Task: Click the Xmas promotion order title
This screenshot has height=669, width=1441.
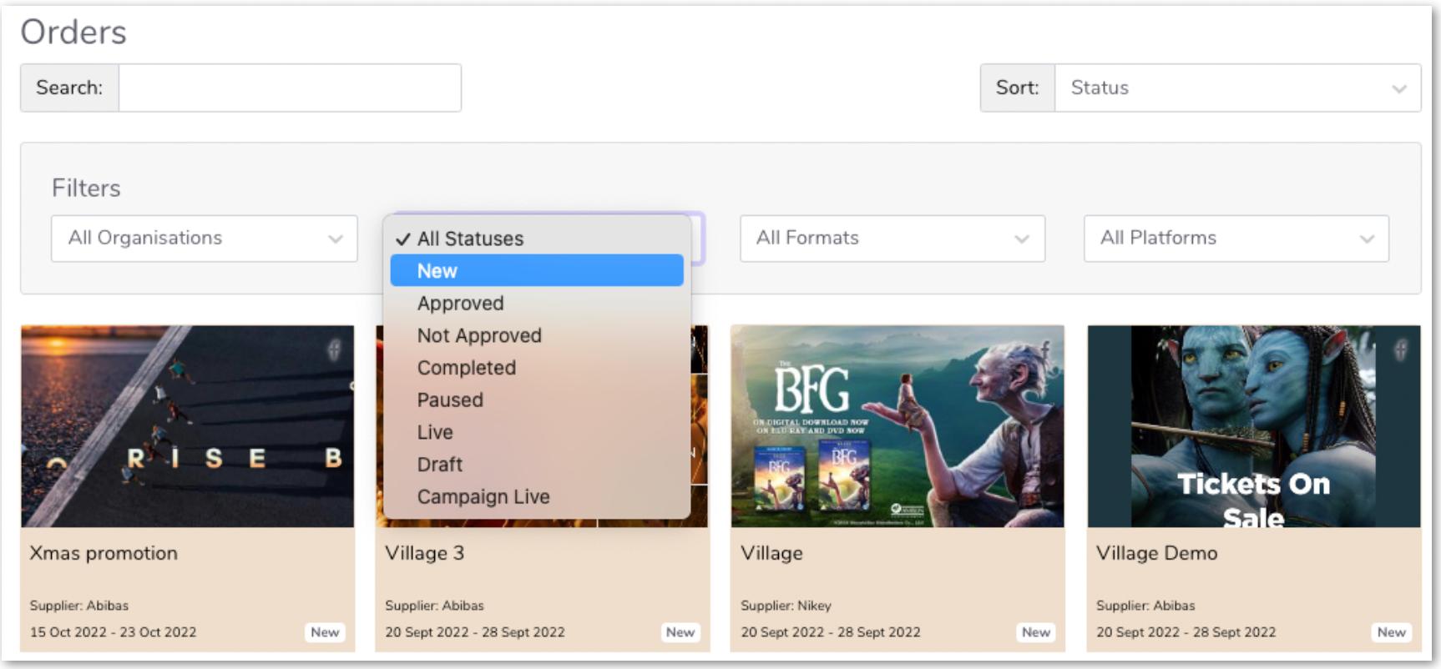Action: 104,553
